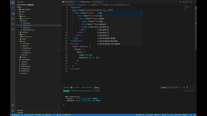The image size is (207, 116).
Task: Click the errors and warnings status counter
Action: [x=29, y=115]
